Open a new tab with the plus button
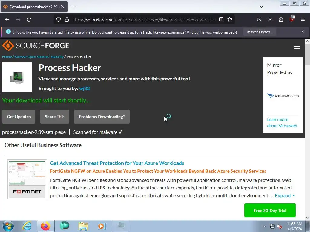This screenshot has width=310, height=232. pyautogui.click(x=74, y=7)
